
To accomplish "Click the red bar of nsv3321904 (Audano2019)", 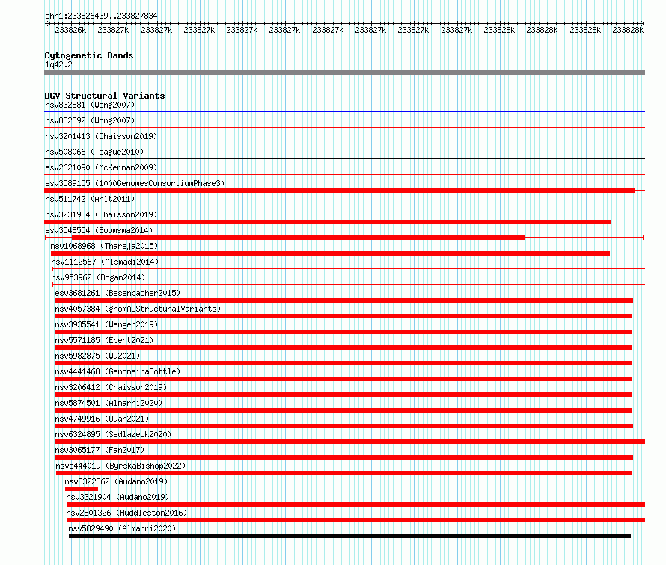I will tap(355, 504).
